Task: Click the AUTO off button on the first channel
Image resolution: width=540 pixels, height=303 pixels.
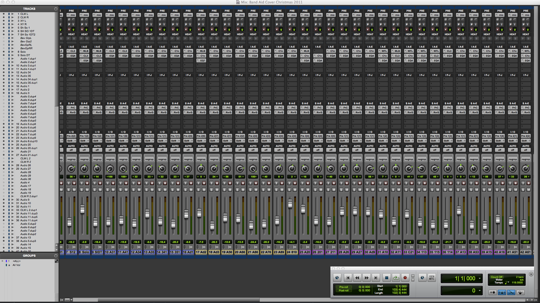Action: [x=71, y=150]
